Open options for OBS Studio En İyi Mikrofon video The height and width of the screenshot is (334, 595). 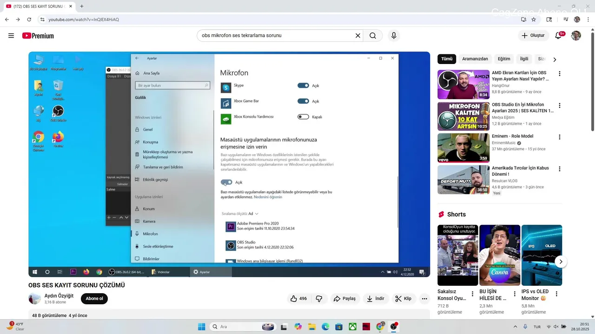click(x=560, y=105)
